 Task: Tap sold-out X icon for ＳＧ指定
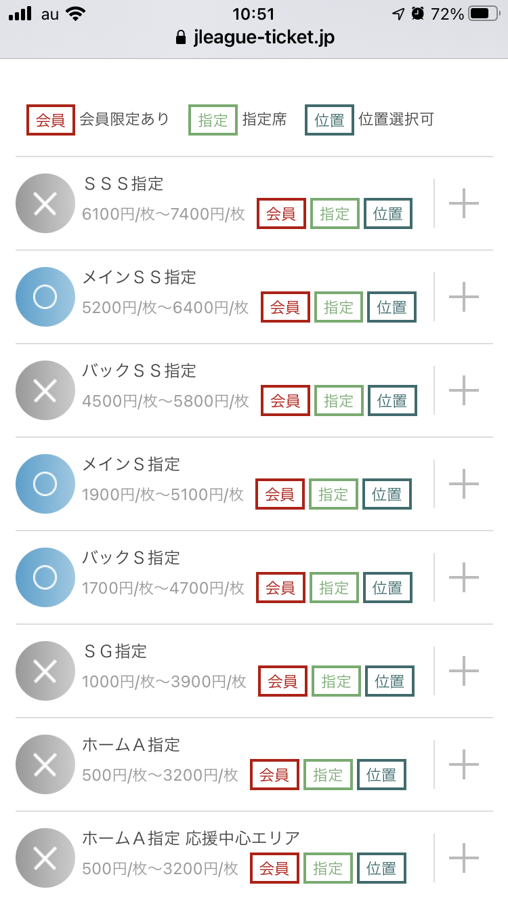[45, 671]
